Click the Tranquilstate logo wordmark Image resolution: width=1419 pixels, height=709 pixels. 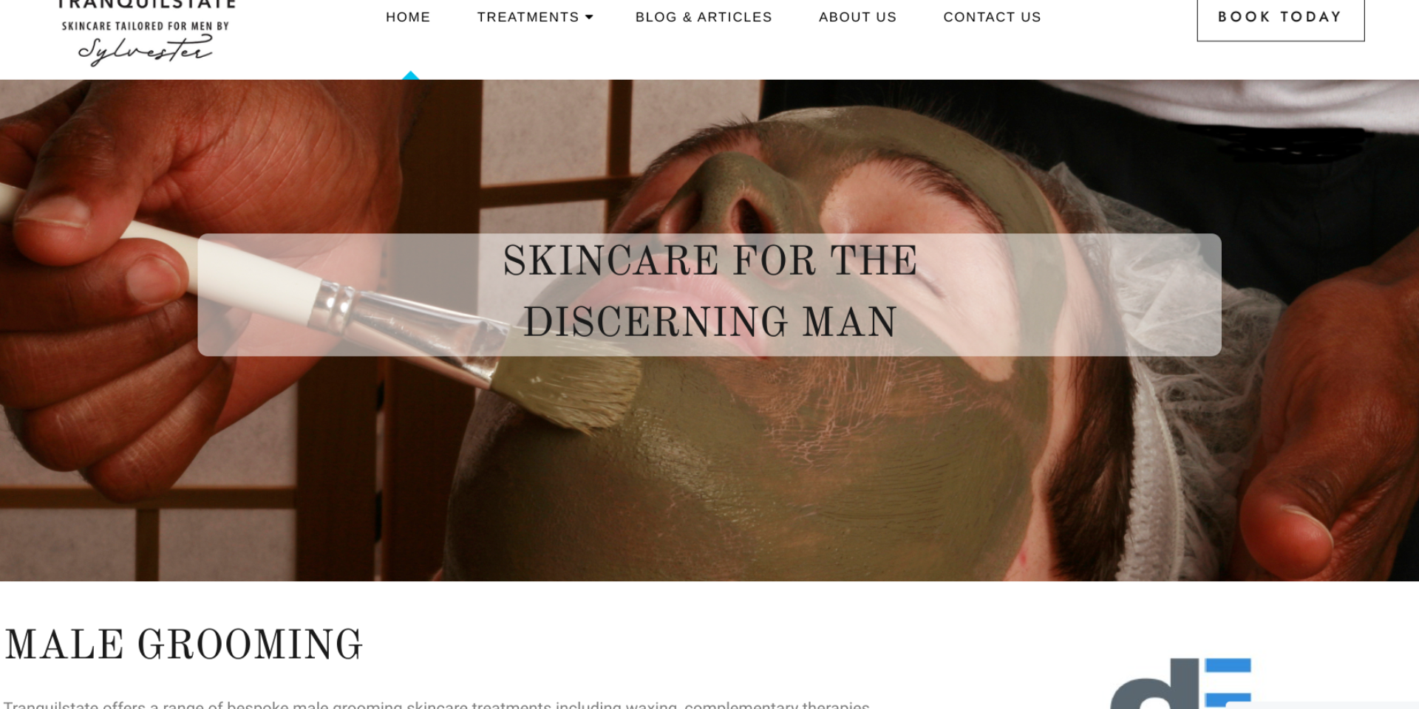pyautogui.click(x=146, y=4)
